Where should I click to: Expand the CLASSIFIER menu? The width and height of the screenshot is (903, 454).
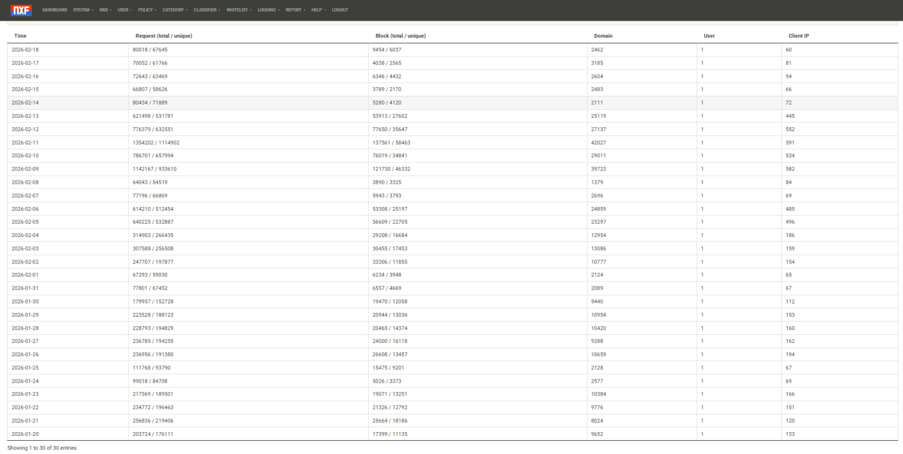coord(207,9)
